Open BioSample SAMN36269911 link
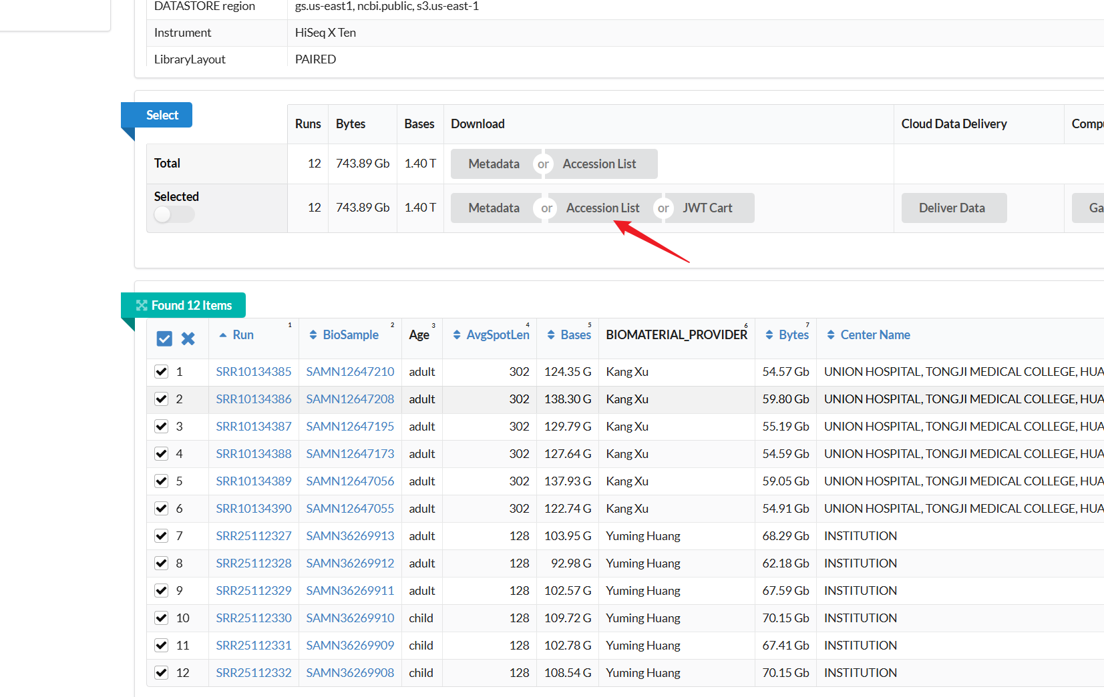Viewport: 1104px width, 697px height. click(350, 591)
